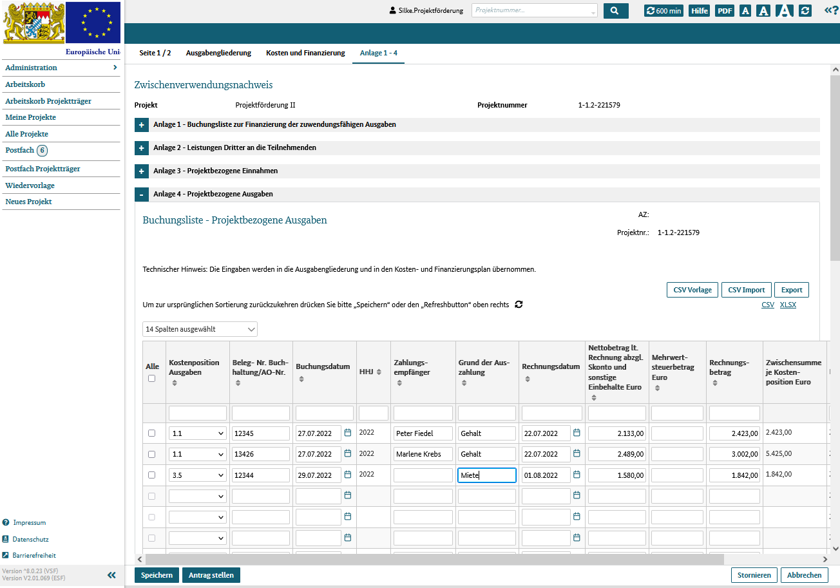Open calendar for Rechnungsdatum in Marlene Krebs row

point(577,453)
